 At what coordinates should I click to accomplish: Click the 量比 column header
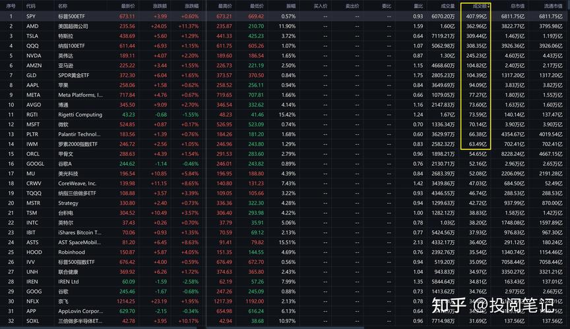coord(418,6)
